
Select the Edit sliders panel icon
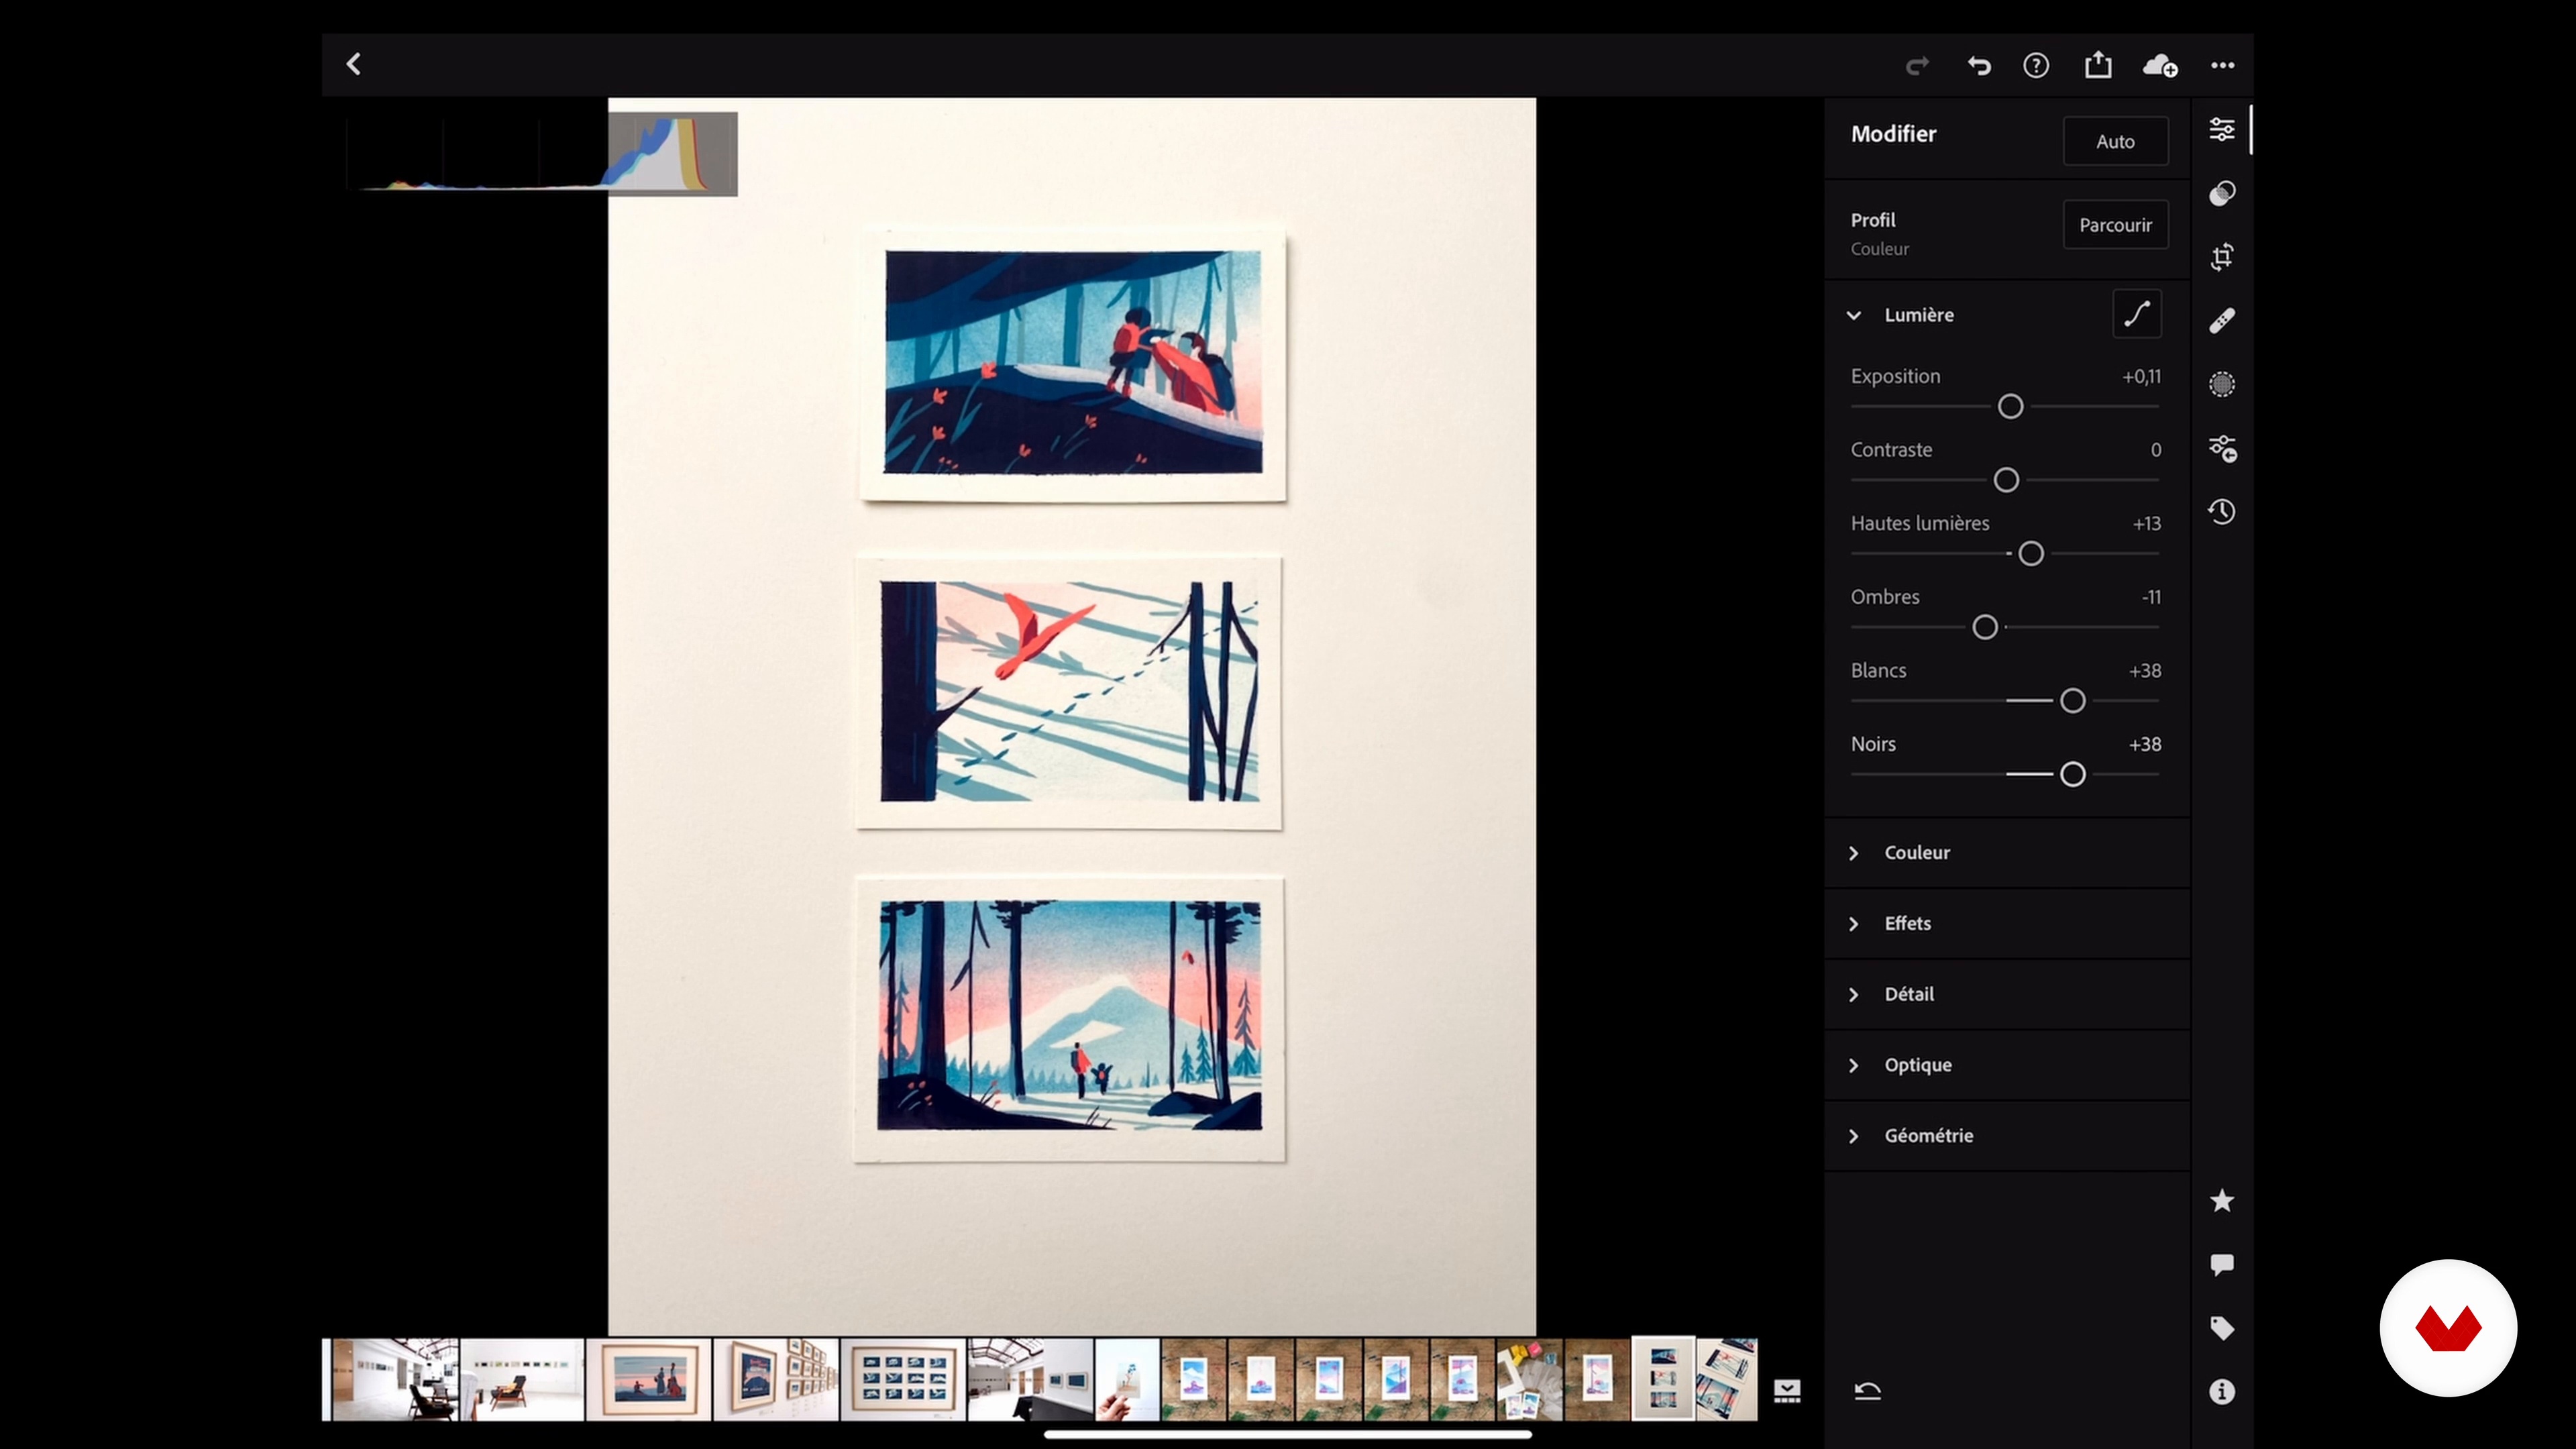click(2222, 129)
